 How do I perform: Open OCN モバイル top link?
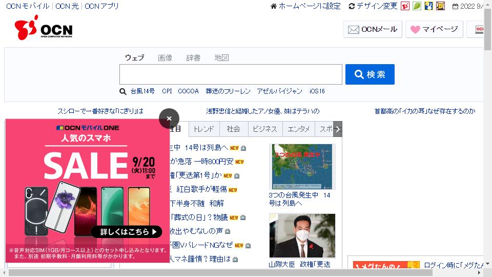pyautogui.click(x=28, y=6)
